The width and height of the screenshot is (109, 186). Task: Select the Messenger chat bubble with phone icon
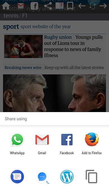pos(42,177)
